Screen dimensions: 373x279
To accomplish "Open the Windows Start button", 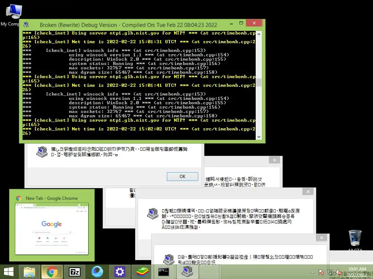I will pos(9,272).
